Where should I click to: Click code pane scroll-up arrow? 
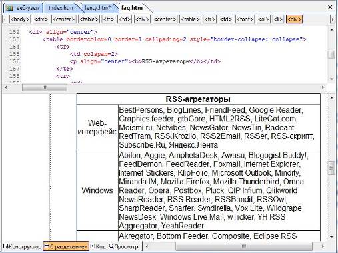click(332, 30)
